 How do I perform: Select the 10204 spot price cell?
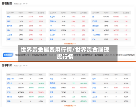pyautogui.click(x=63, y=30)
